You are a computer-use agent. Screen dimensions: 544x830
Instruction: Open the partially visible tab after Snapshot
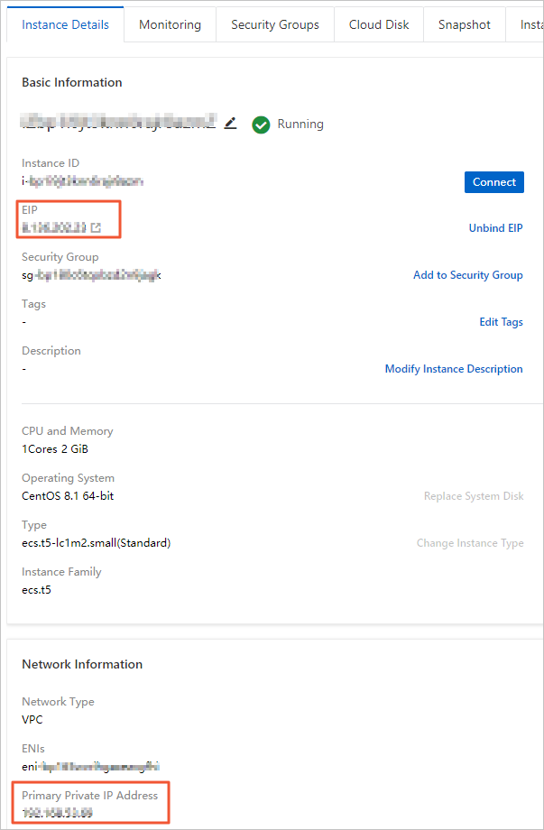[x=530, y=24]
